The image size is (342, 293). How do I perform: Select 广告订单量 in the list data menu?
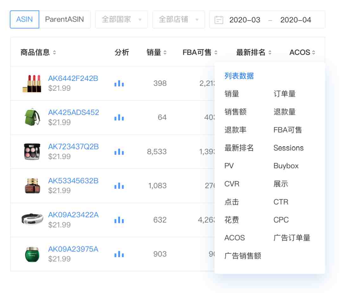click(x=292, y=238)
